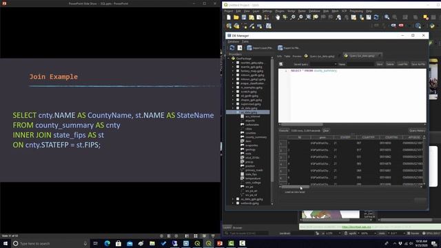The height and width of the screenshot is (248, 441).
Task: Click the QGIS Open Project folder icon
Action: (236, 17)
